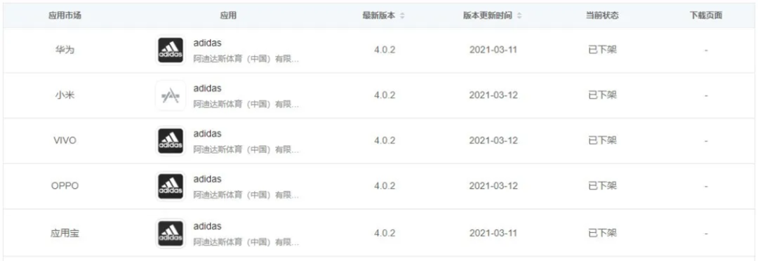The height and width of the screenshot is (261, 758).
Task: Click the 应用市场 column header
Action: [65, 15]
